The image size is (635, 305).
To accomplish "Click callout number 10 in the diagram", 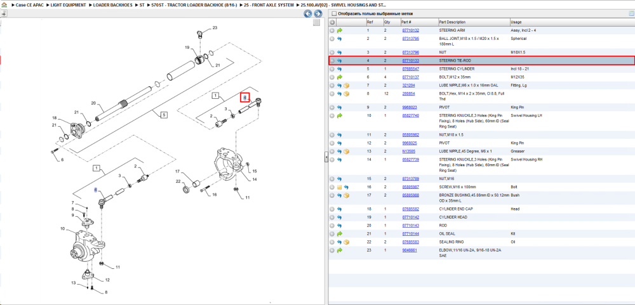I will pos(62,229).
